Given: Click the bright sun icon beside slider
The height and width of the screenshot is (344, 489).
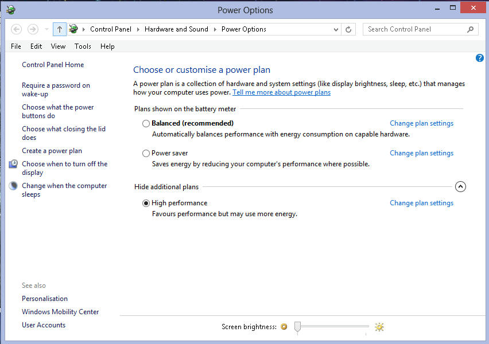Looking at the screenshot, I should coord(379,327).
